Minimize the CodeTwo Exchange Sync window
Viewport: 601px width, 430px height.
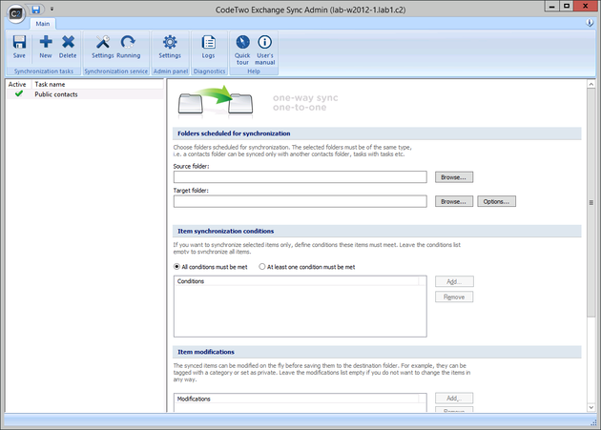coord(551,6)
